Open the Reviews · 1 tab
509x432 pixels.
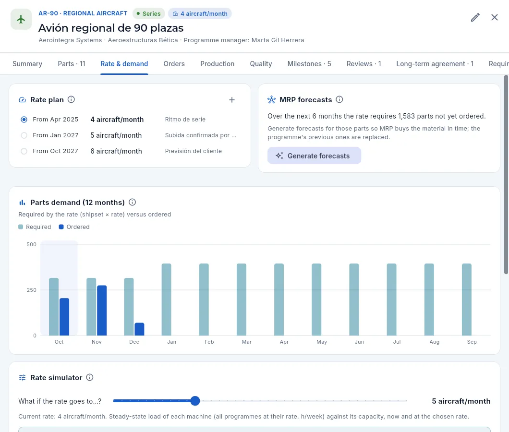coord(364,64)
